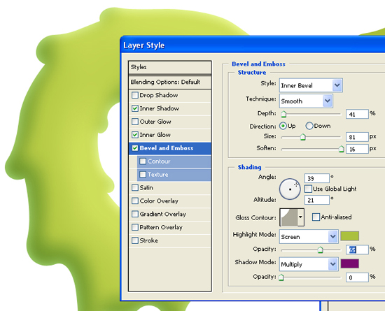Pick the purple Shadow Mode color swatch

(x=349, y=263)
